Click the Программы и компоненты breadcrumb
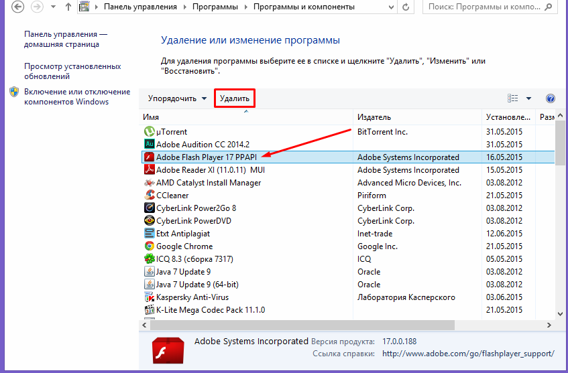This screenshot has height=373, width=568. pos(304,7)
